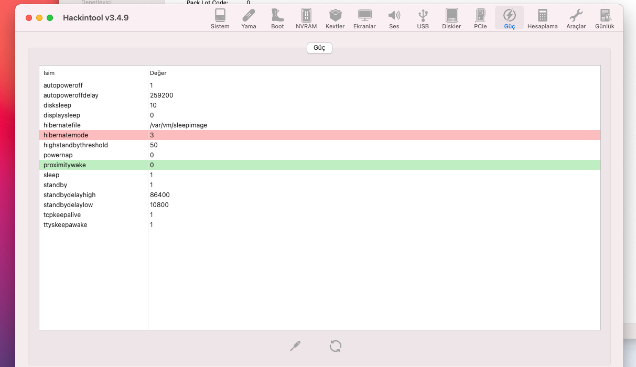Open the Araçlar tools section
The image size is (636, 367).
(x=576, y=18)
